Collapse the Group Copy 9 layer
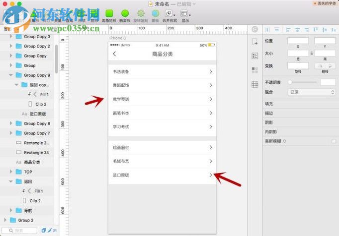The height and width of the screenshot is (236, 339). 11,75
